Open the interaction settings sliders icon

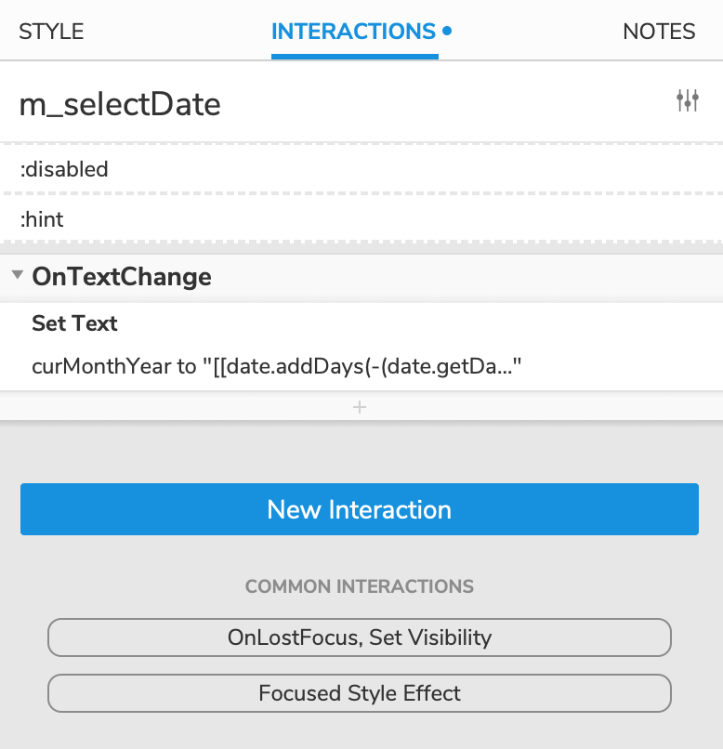(x=688, y=100)
